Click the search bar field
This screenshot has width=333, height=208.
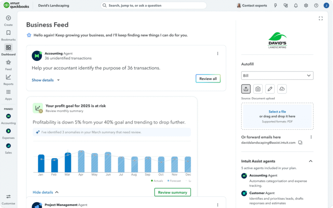click(153, 6)
